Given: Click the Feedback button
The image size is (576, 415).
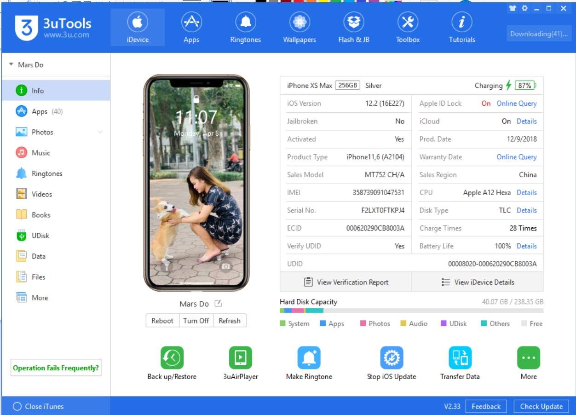Looking at the screenshot, I should pyautogui.click(x=486, y=406).
